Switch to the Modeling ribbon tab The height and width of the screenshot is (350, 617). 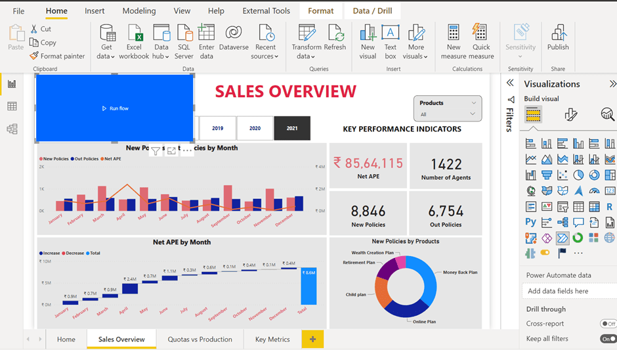point(138,11)
